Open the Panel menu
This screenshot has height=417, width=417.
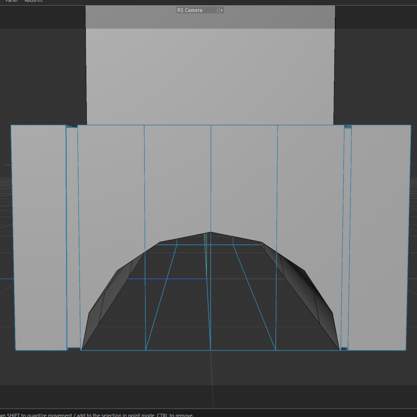(11, 1)
